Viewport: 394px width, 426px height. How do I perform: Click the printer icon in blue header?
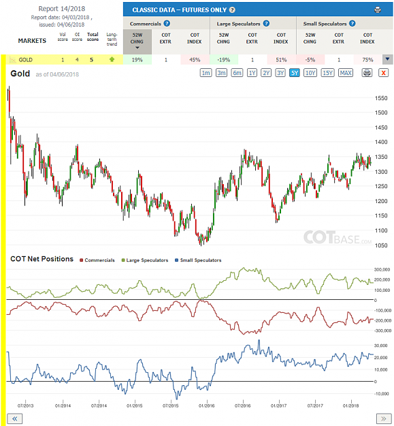[377, 10]
